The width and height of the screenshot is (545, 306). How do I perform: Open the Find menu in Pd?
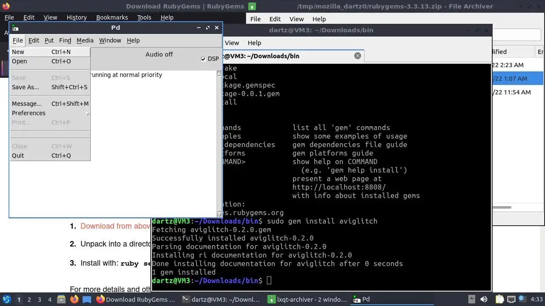pos(65,40)
